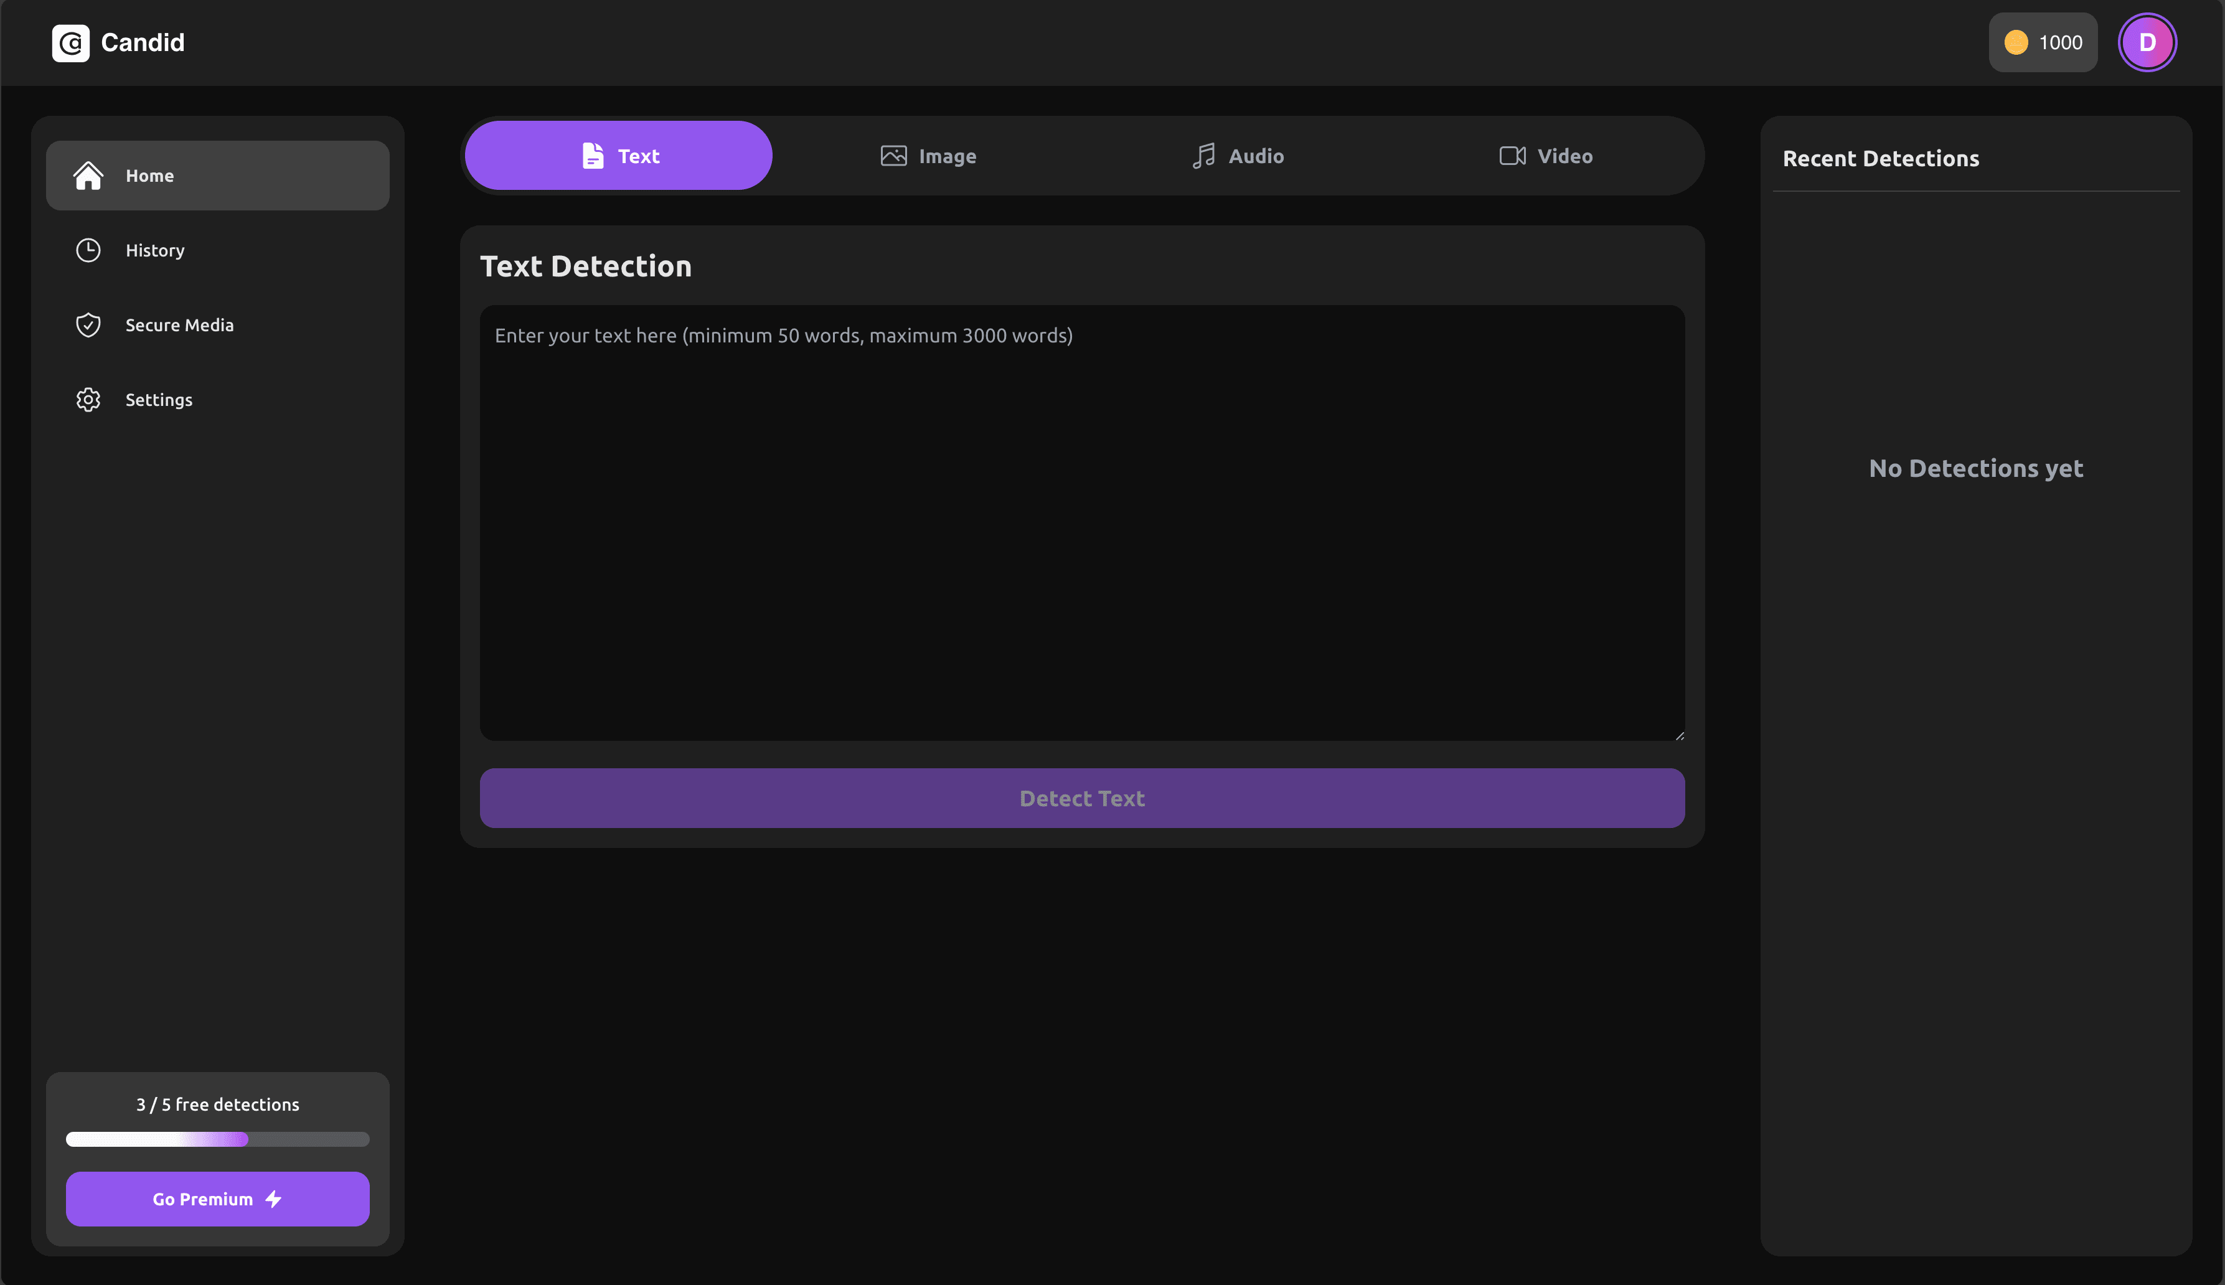The width and height of the screenshot is (2225, 1285).
Task: Click the lightning bolt premium icon
Action: point(272,1199)
